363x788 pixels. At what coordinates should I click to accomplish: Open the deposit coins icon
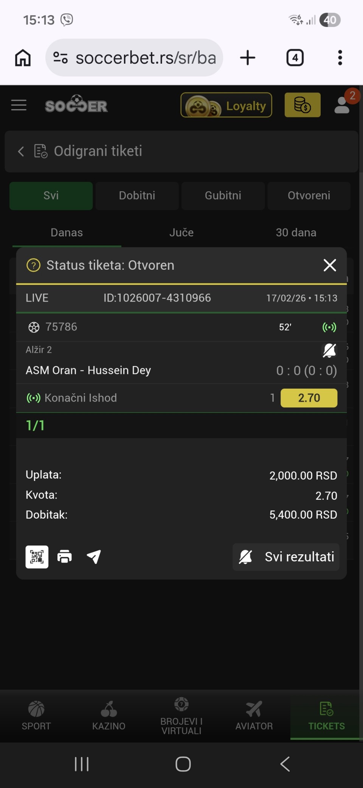point(302,105)
